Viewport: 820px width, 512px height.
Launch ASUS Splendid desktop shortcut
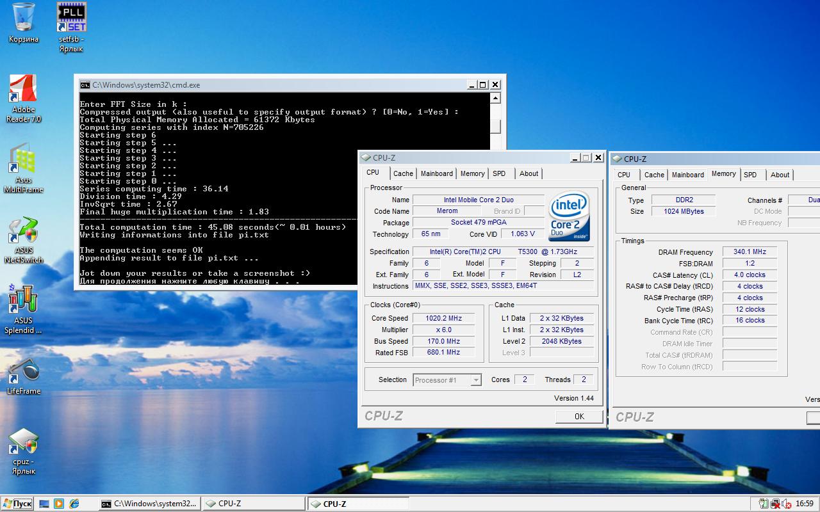point(24,309)
